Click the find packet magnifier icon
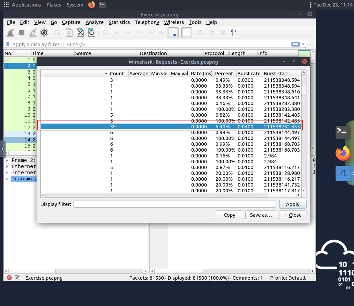 105,33
